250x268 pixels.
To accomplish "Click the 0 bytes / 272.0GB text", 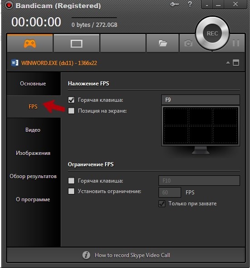I will (x=94, y=25).
